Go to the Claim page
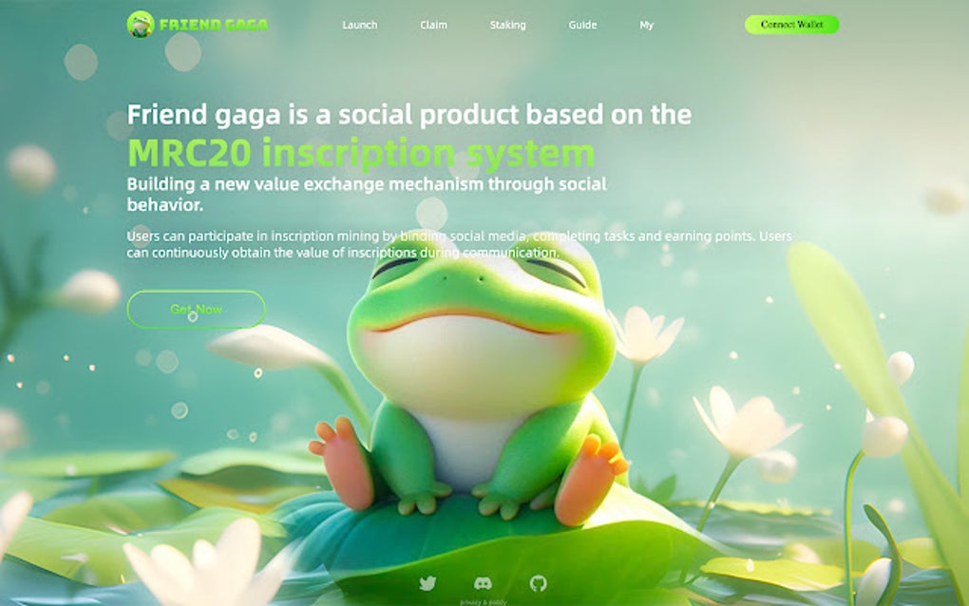 point(433,25)
